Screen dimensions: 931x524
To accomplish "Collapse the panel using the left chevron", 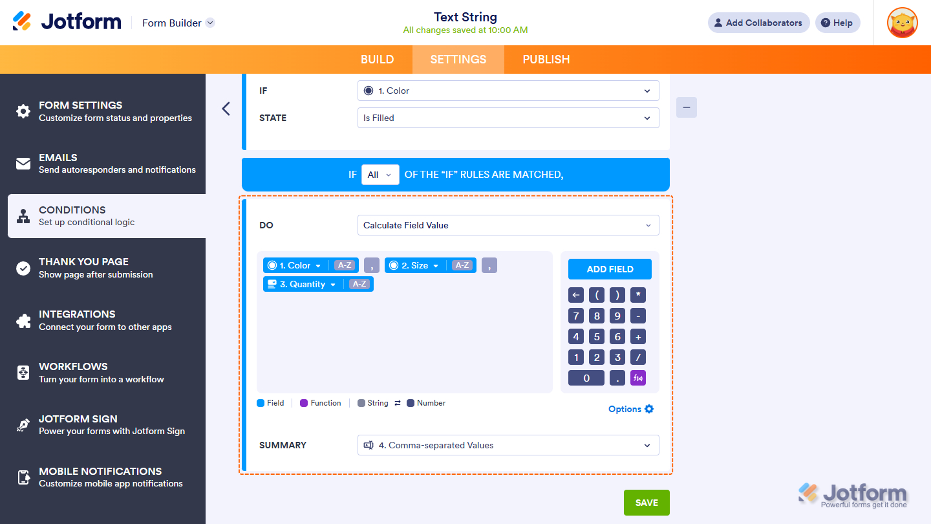I will click(x=226, y=109).
